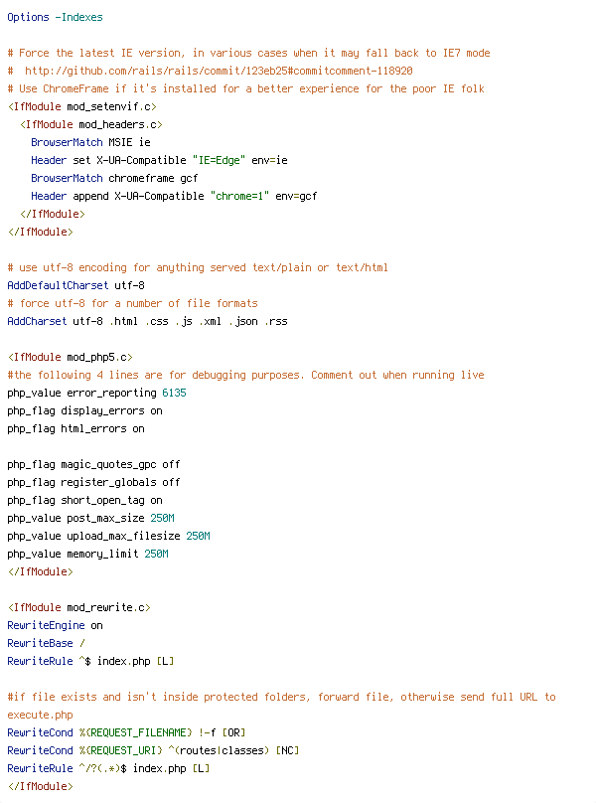
Task: Click the 'Use ChromeFrame if it's installed' comment
Action: tap(245, 89)
